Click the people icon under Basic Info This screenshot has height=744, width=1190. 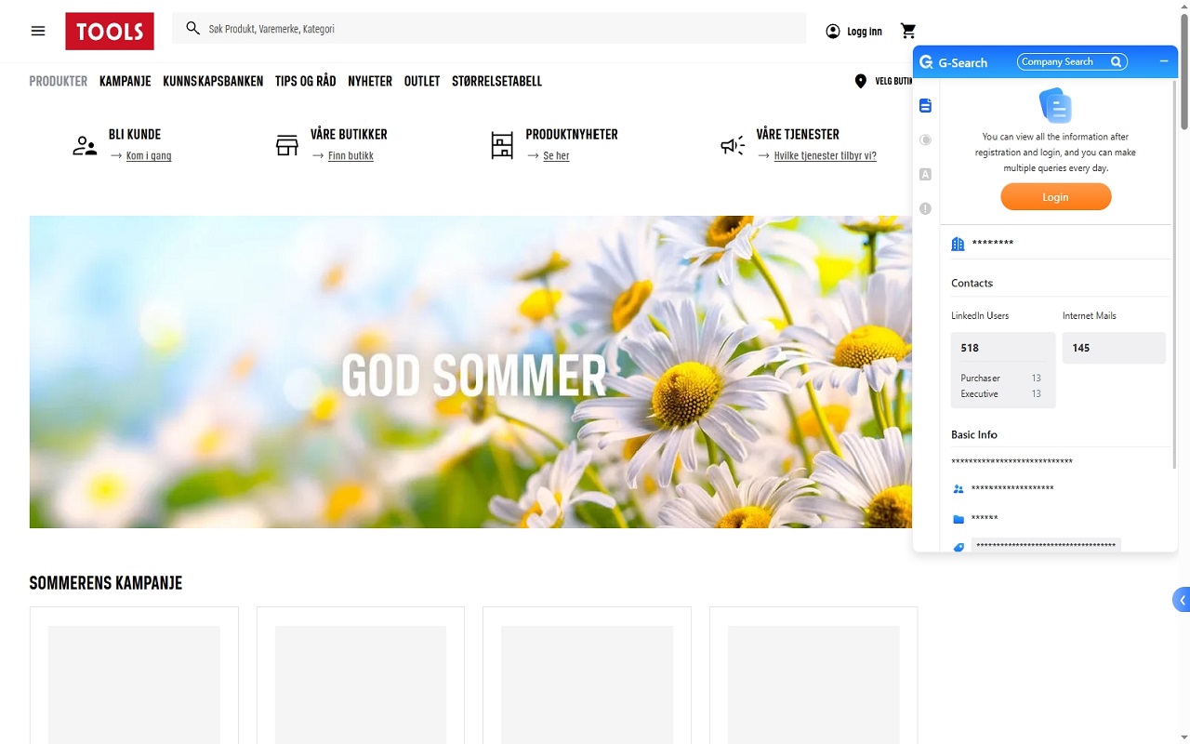coord(958,488)
